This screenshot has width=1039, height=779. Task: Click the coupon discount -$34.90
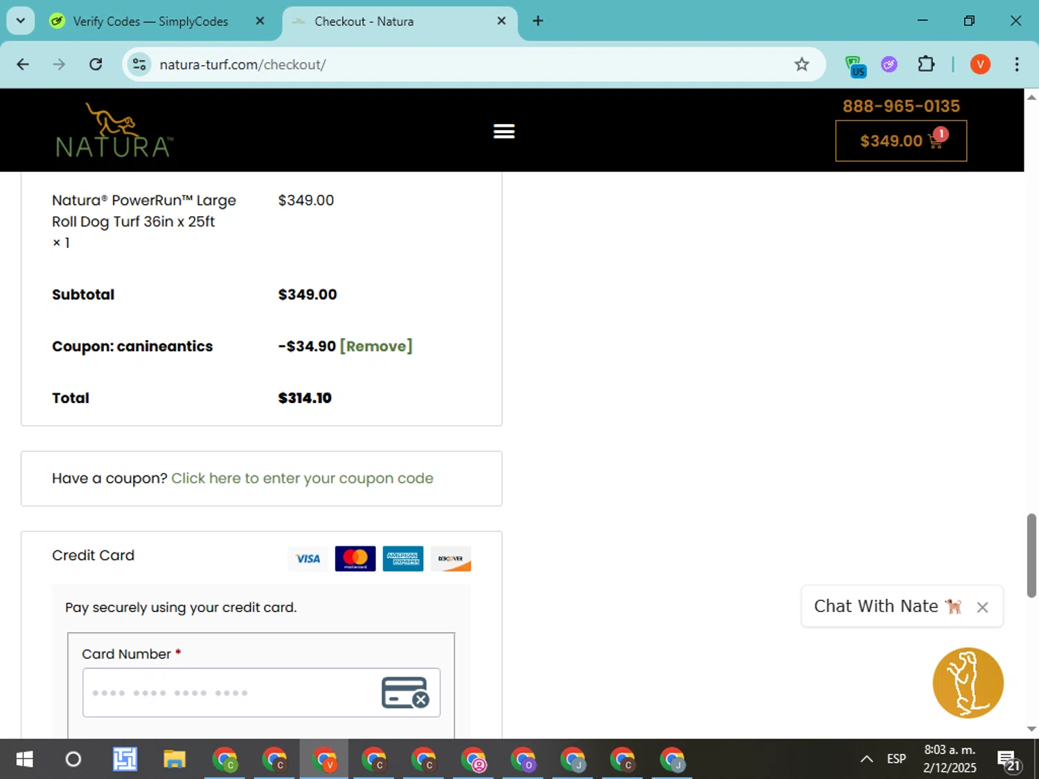point(307,346)
